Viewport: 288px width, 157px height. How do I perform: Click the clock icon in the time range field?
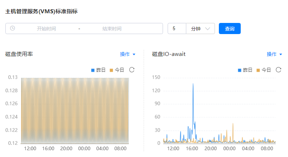pyautogui.click(x=13, y=28)
